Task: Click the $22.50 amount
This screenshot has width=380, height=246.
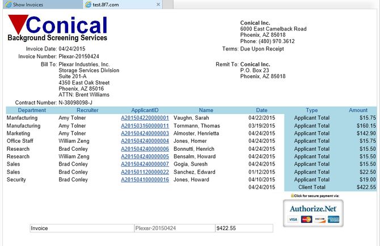Action: pyautogui.click(x=368, y=172)
